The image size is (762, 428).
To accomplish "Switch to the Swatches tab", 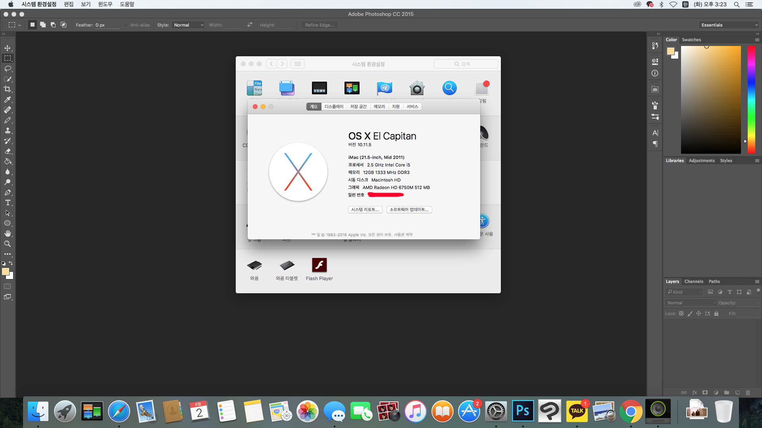I will [691, 40].
